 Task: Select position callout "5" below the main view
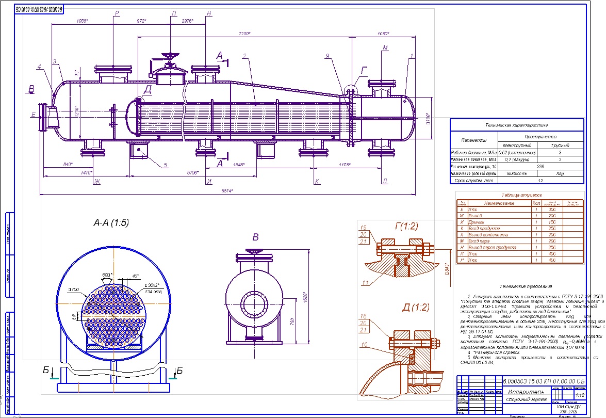tap(165, 166)
